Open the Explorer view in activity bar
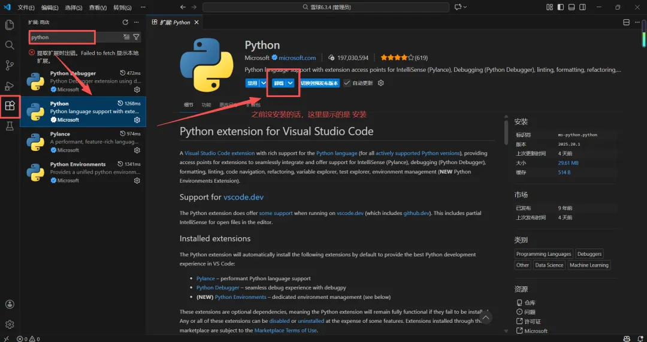647x342 pixels. (10, 25)
